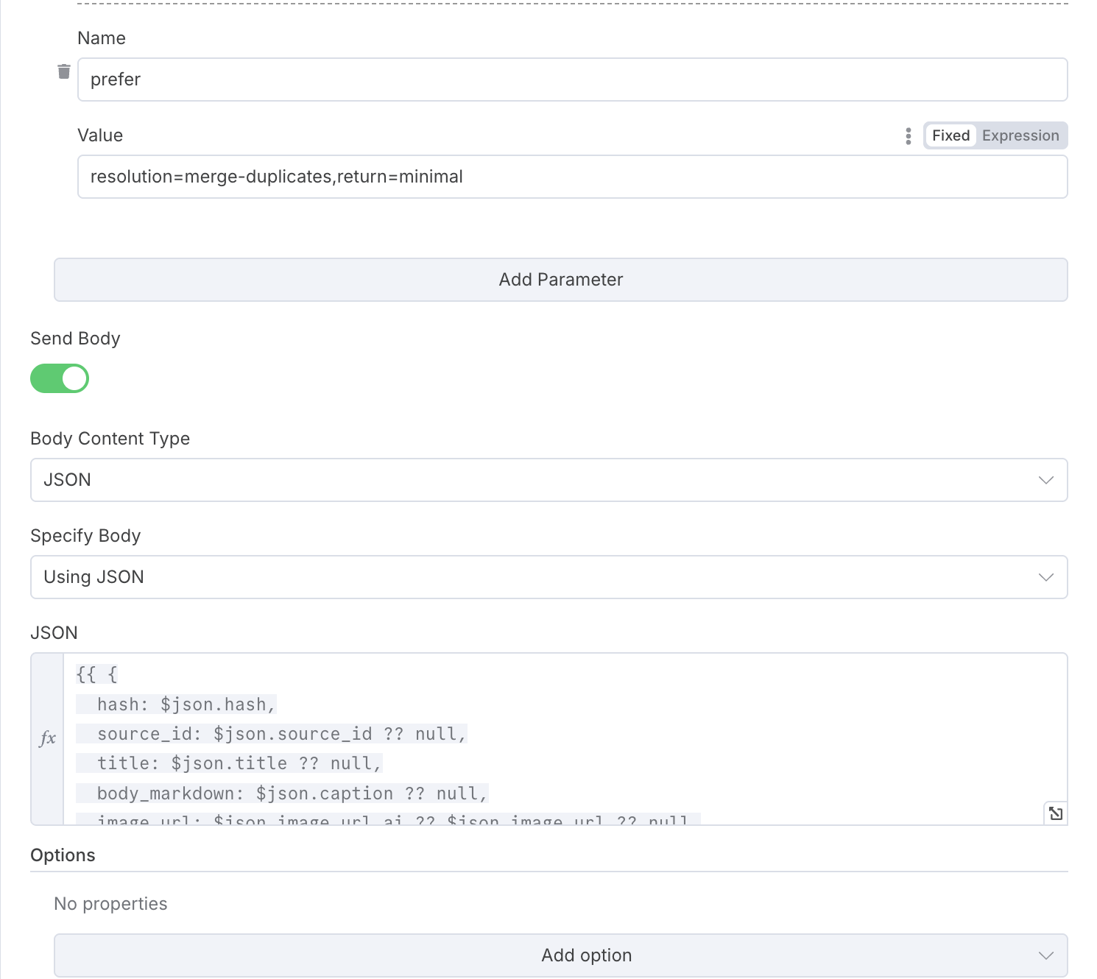Click the Add option label text
This screenshot has width=1097, height=979.
(586, 955)
